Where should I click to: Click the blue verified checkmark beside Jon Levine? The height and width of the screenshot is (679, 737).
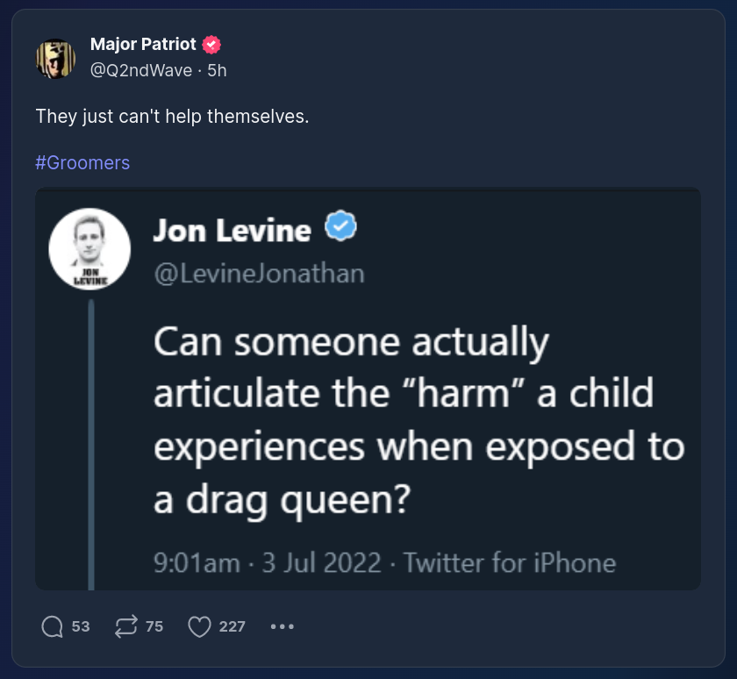pos(340,228)
